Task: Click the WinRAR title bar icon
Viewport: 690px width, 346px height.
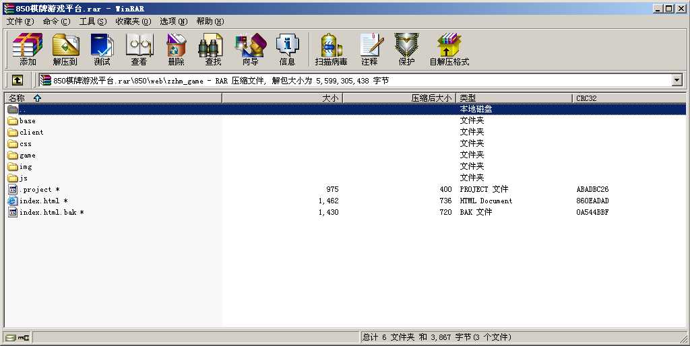Action: (x=8, y=8)
